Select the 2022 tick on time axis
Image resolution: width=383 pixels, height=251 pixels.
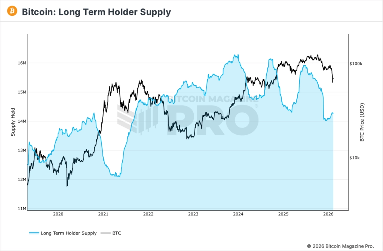(148, 214)
